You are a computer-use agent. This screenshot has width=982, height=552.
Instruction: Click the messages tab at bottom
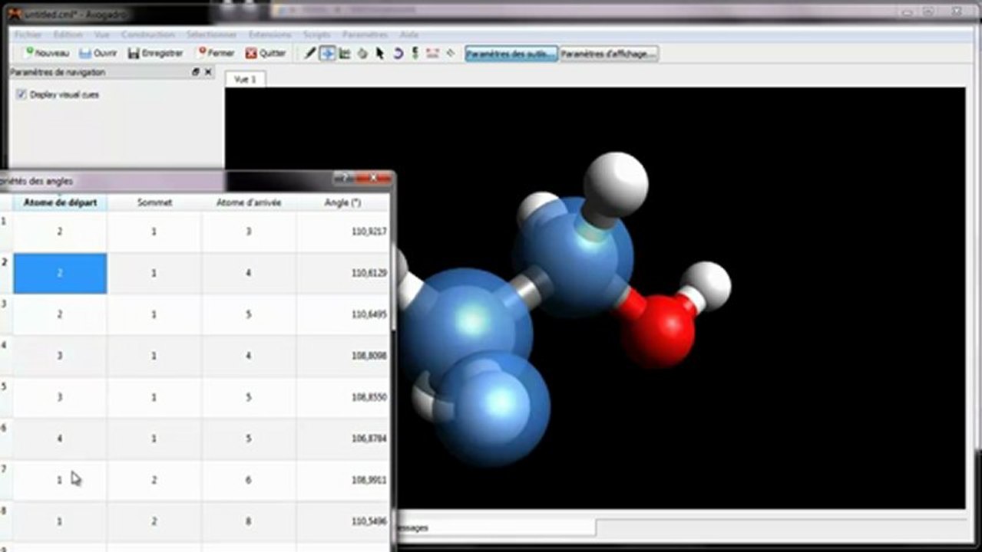(x=495, y=527)
